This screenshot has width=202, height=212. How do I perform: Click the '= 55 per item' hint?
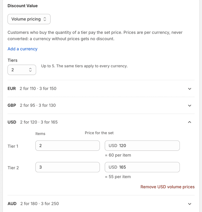click(118, 177)
